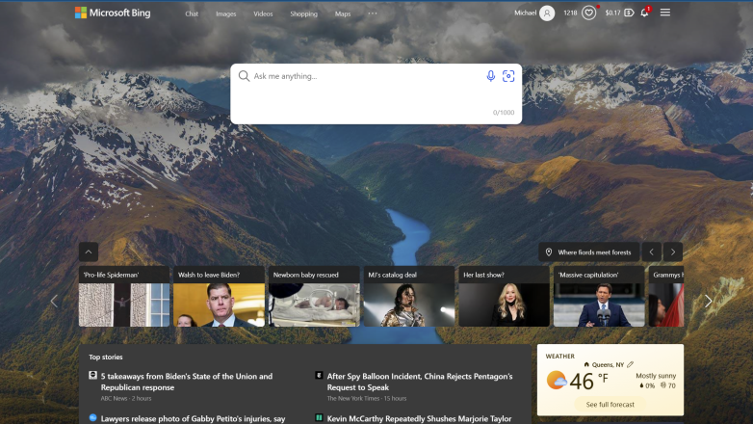Image resolution: width=753 pixels, height=424 pixels.
Task: Click the 46 °F temperature
Action: 588,382
